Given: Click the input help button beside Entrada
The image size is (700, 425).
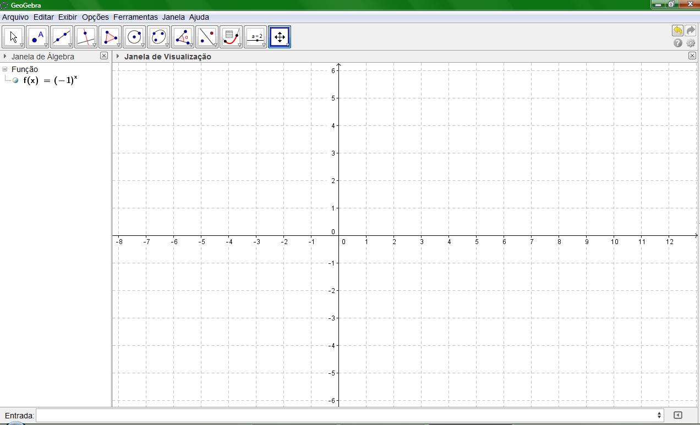Looking at the screenshot, I should click(x=678, y=415).
